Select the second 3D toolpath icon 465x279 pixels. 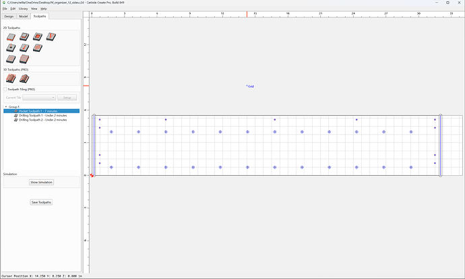coord(24,79)
